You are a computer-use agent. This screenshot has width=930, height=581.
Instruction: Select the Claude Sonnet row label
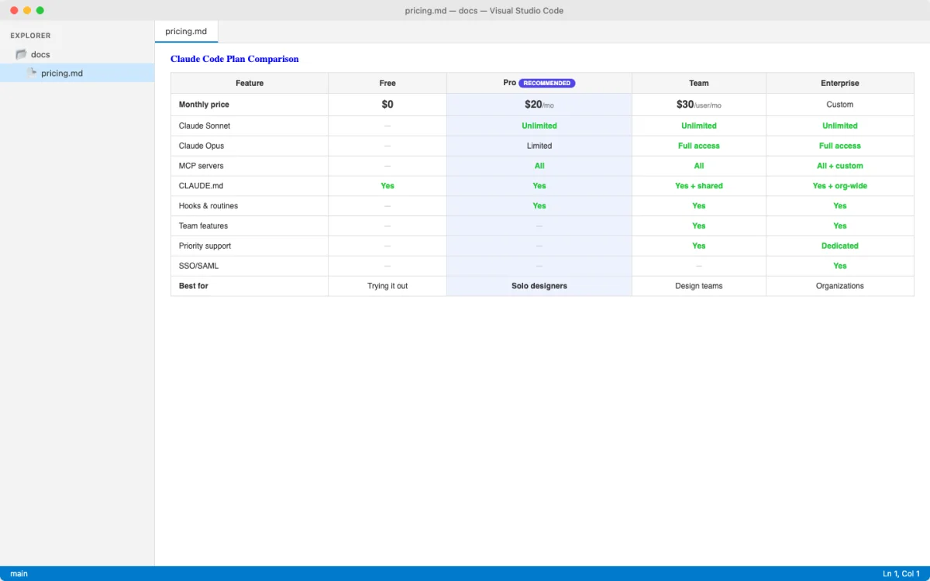coord(205,125)
